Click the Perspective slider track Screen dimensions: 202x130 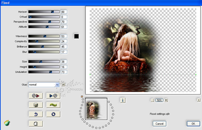click(44, 22)
